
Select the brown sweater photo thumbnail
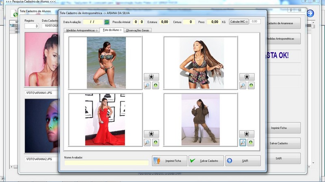click(201, 120)
